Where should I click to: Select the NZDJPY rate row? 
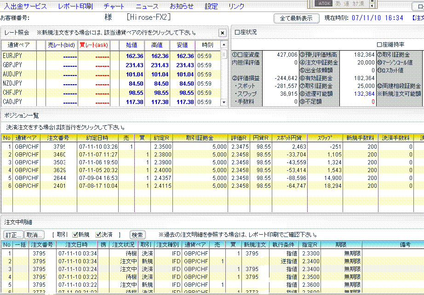[x=111, y=84]
